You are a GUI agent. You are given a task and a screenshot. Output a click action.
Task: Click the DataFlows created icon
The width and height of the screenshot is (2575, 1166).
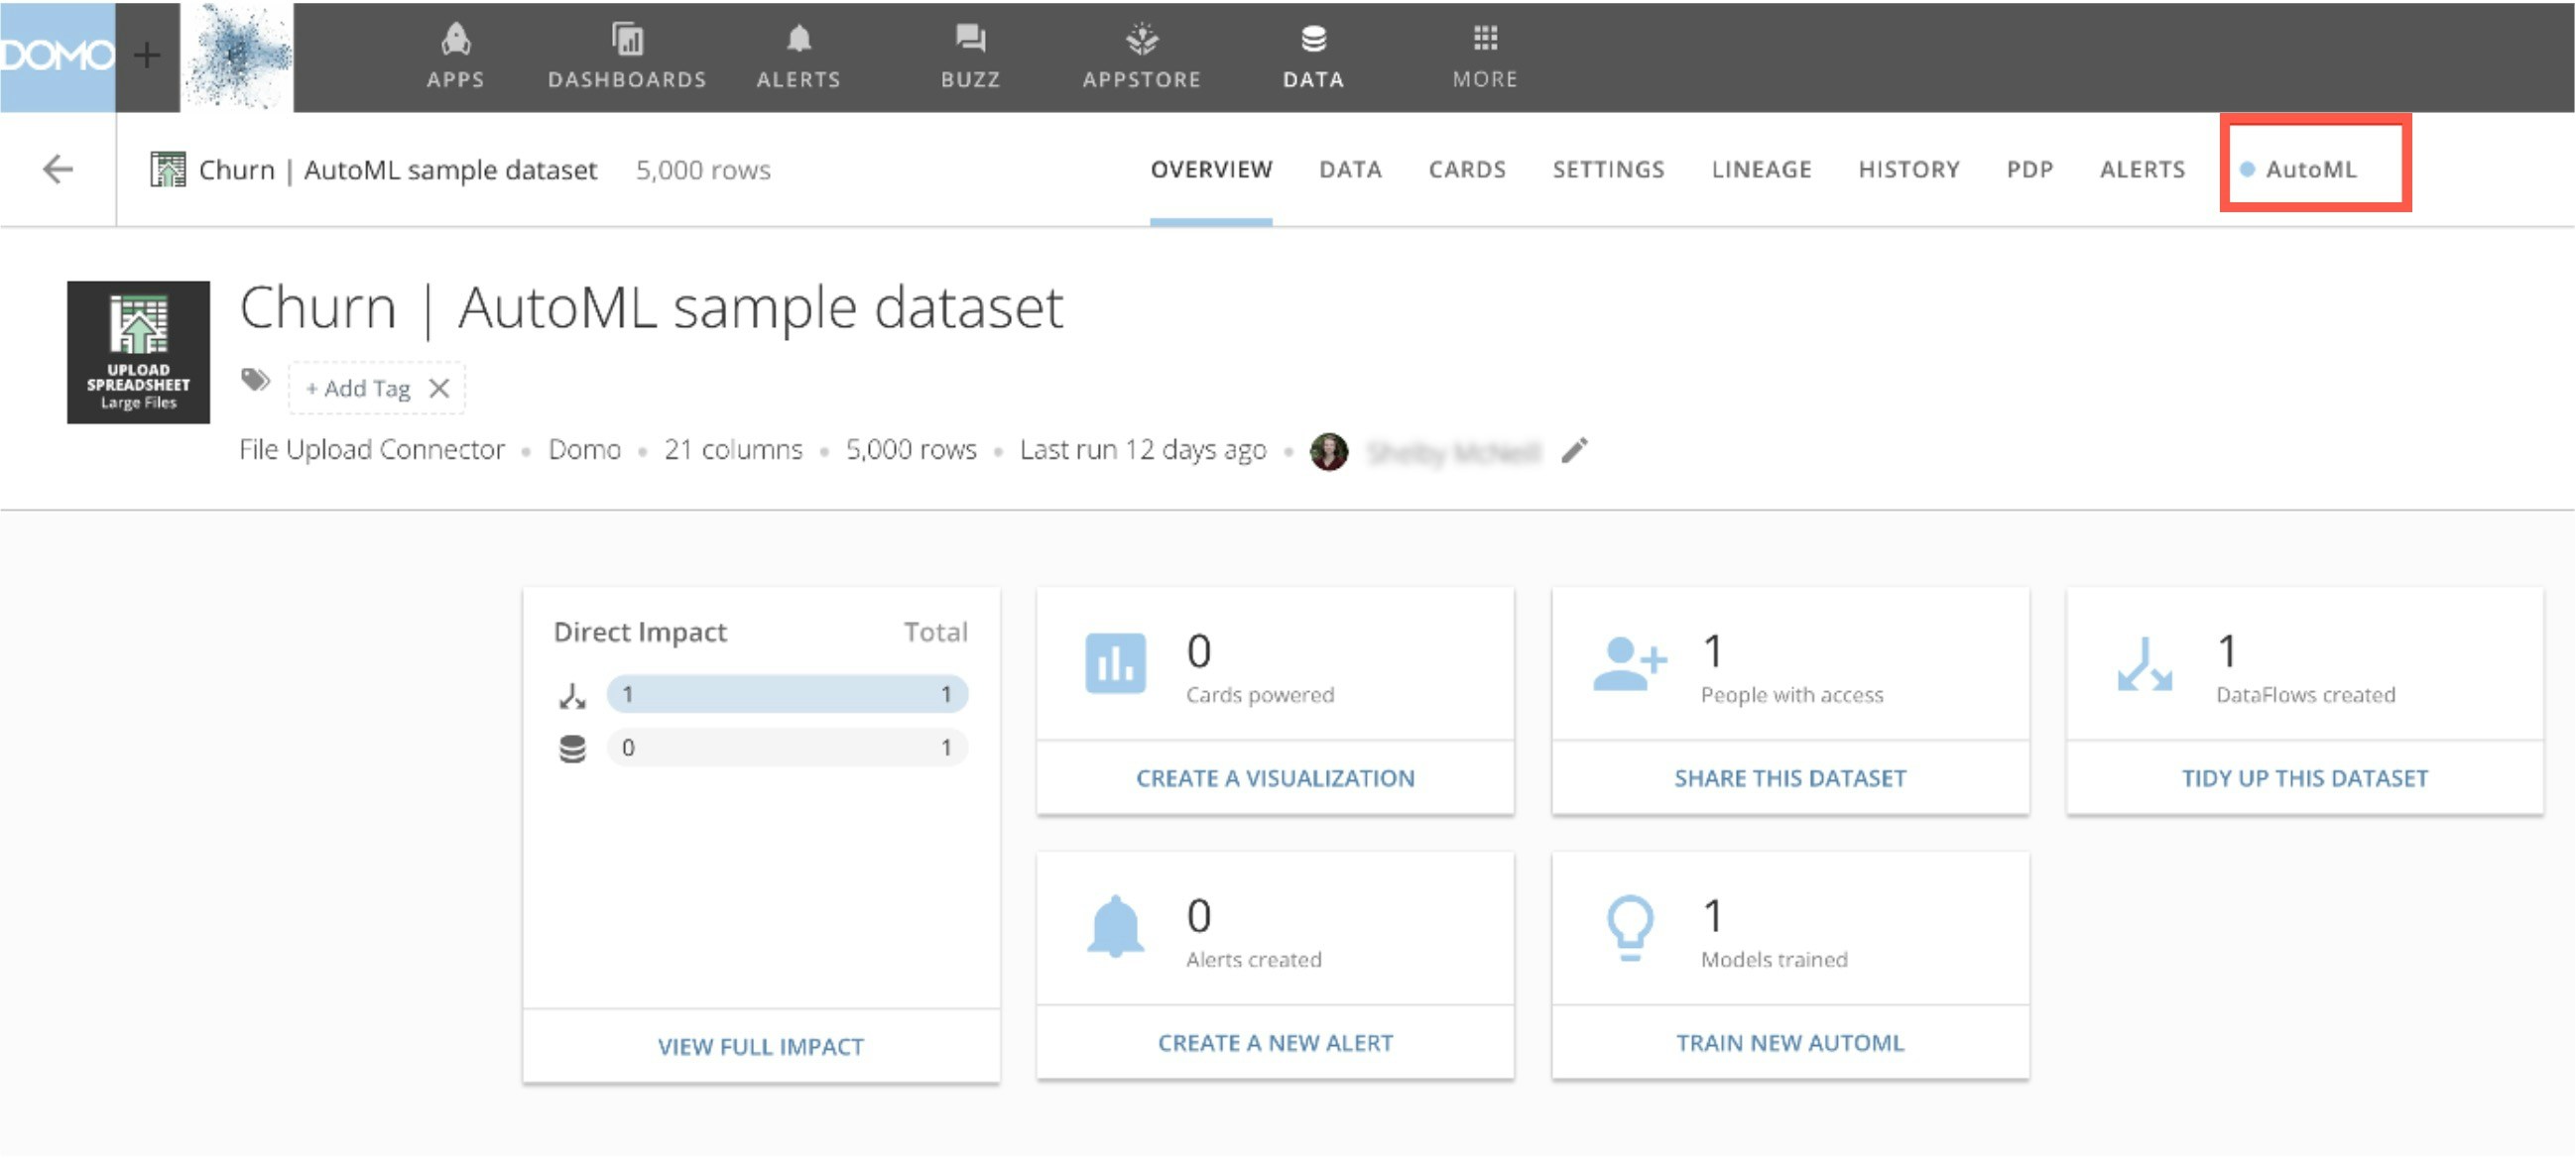(2146, 663)
